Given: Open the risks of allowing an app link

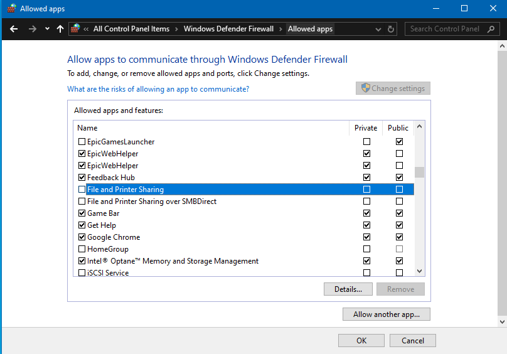Looking at the screenshot, I should click(x=158, y=89).
